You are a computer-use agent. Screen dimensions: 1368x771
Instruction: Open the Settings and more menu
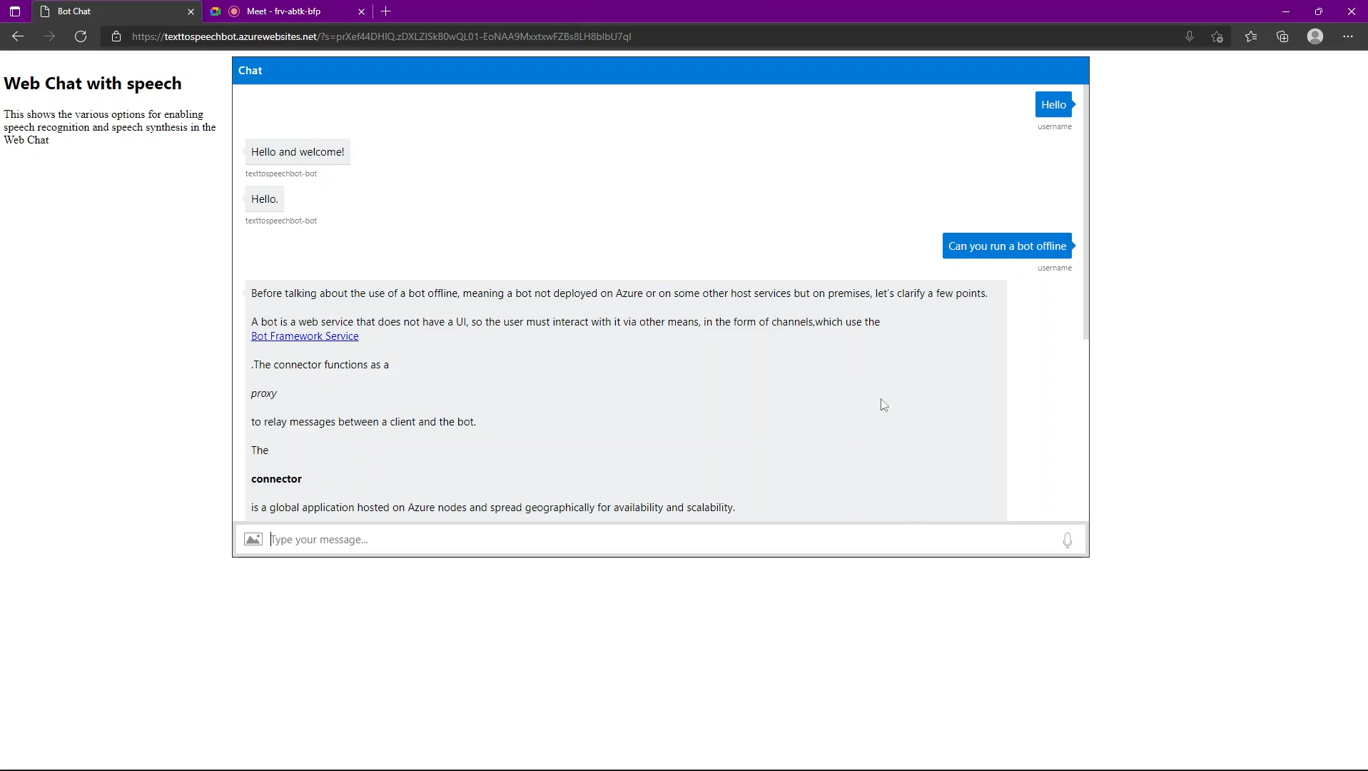1349,36
